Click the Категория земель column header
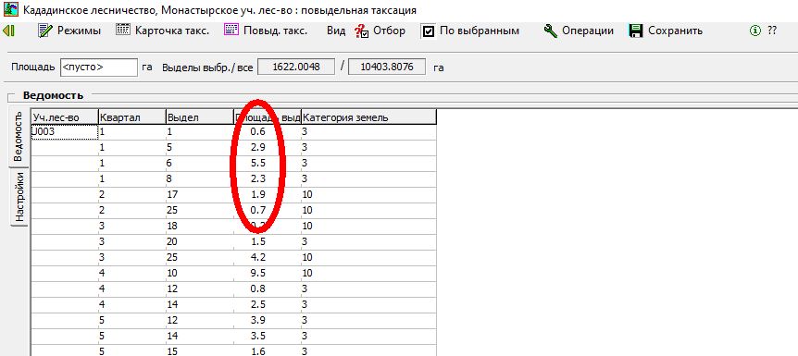This screenshot has height=356, width=798. click(x=369, y=117)
